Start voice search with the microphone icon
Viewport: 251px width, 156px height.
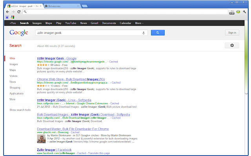[144, 33]
